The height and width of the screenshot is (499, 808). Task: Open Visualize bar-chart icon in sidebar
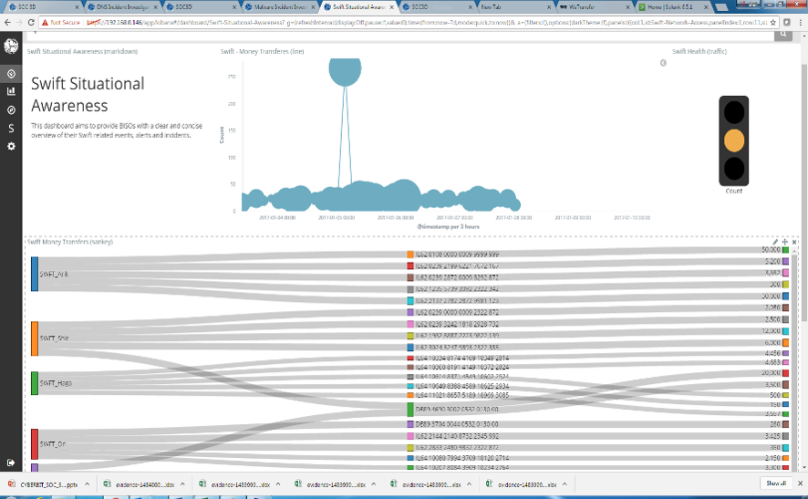coord(11,91)
